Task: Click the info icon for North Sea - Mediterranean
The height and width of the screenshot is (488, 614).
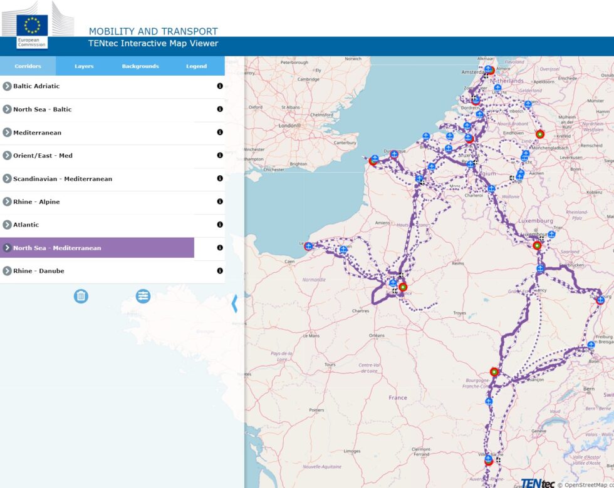Action: click(x=219, y=248)
